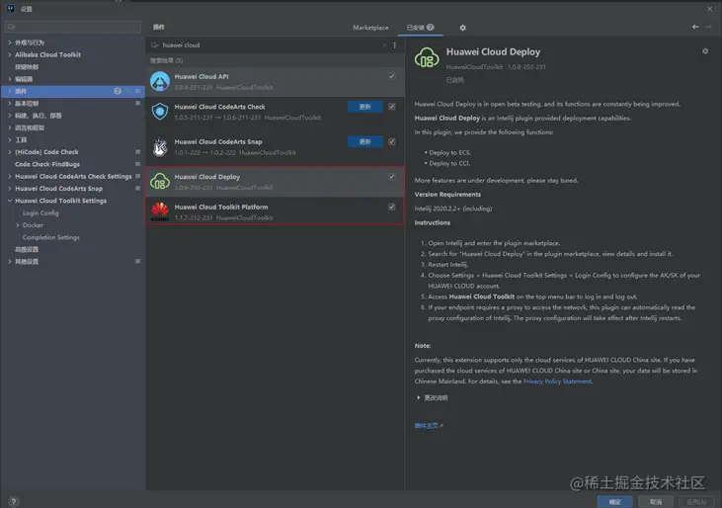Select the highlighted plugins tree item

[73, 91]
